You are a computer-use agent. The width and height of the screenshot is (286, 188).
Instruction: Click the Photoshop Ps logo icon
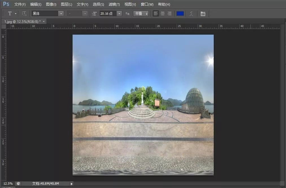(x=6, y=4)
